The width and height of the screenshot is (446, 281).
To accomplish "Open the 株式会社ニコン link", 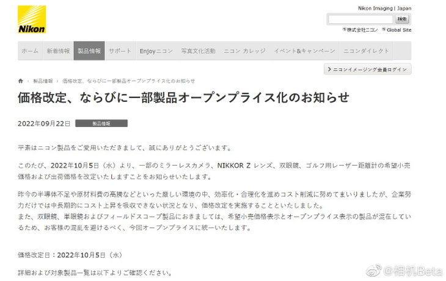I will point(360,30).
